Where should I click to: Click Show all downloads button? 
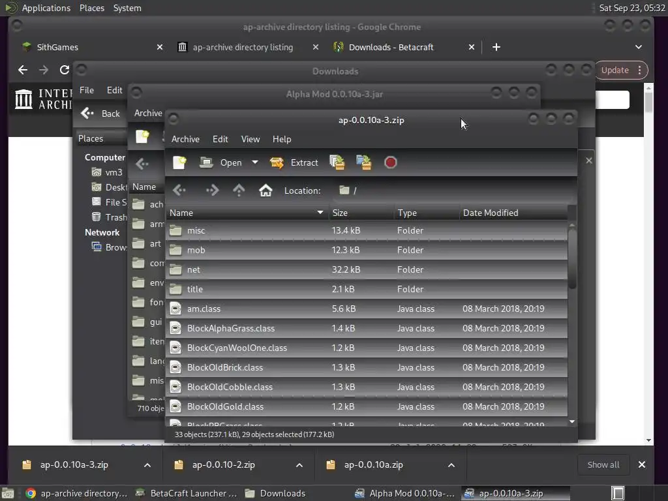point(603,464)
